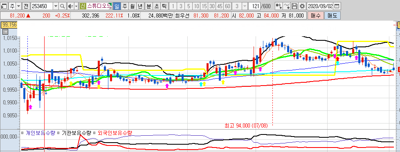The width and height of the screenshot is (400, 152).
Task: Choose the 30 interval button
Action: pos(212,6)
